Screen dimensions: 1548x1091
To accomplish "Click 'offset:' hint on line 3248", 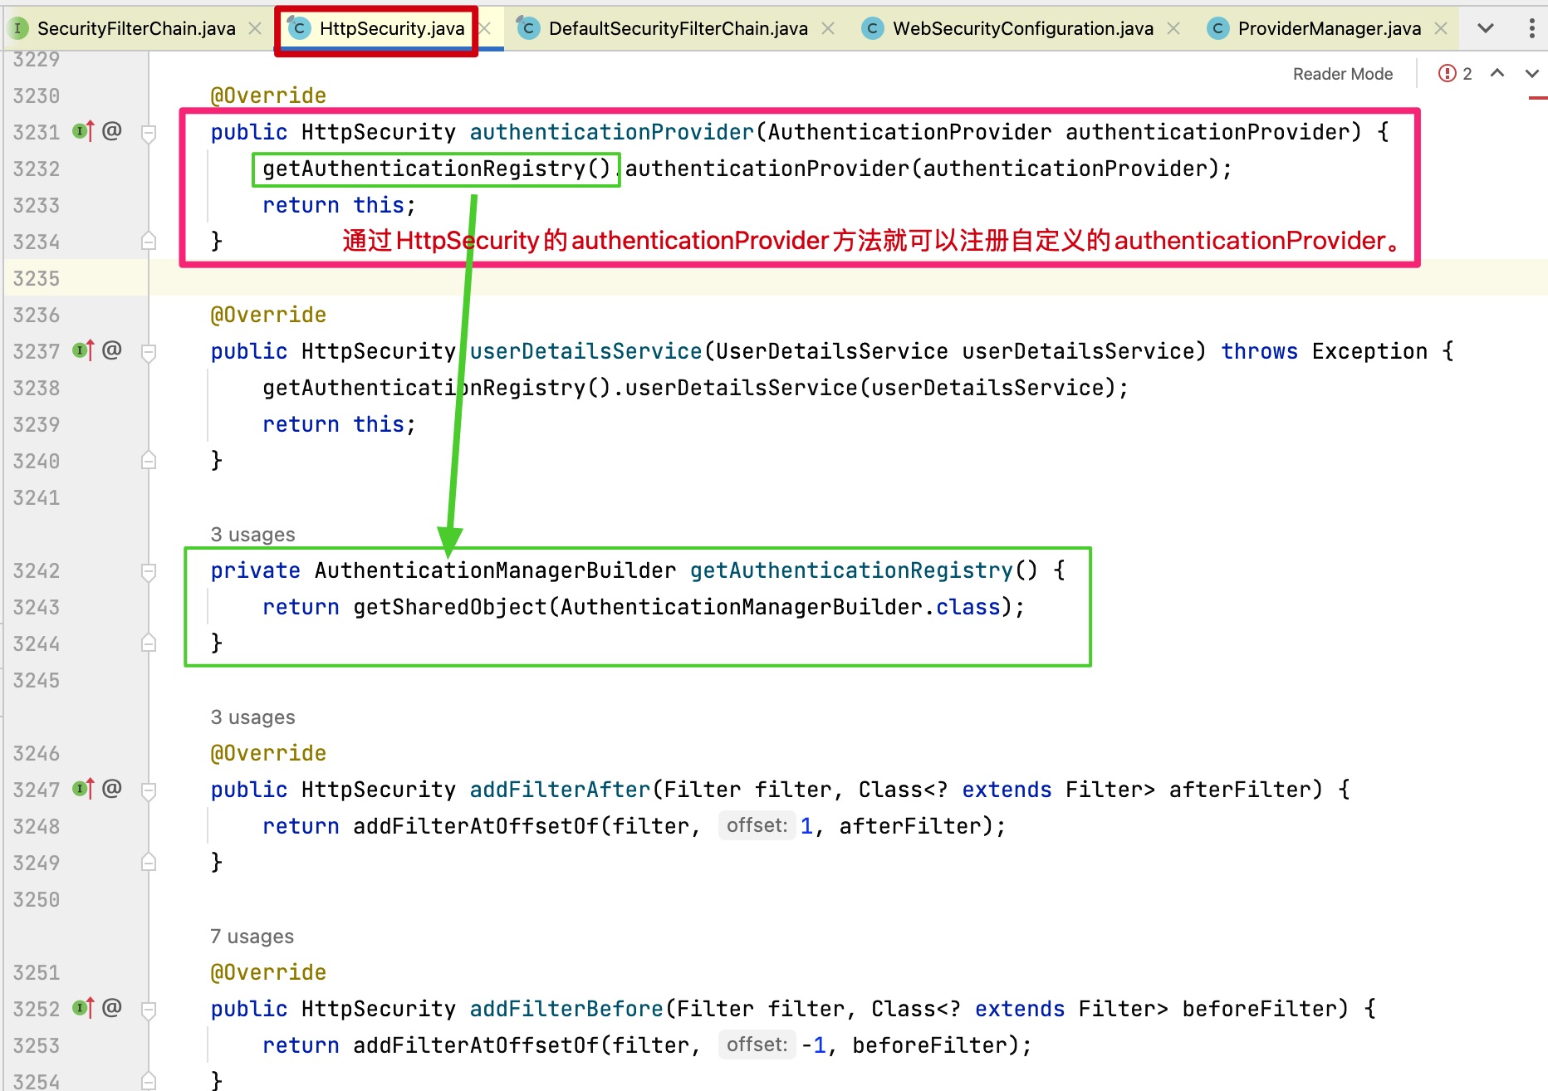I will pos(757,825).
